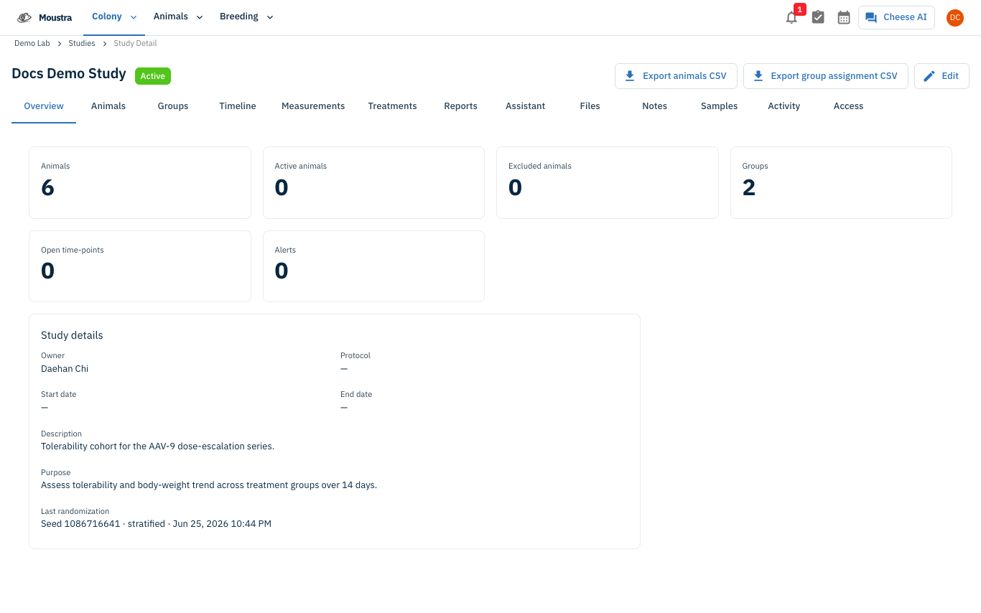981x613 pixels.
Task: Click Export group assignment CSV button label
Action: tap(834, 76)
